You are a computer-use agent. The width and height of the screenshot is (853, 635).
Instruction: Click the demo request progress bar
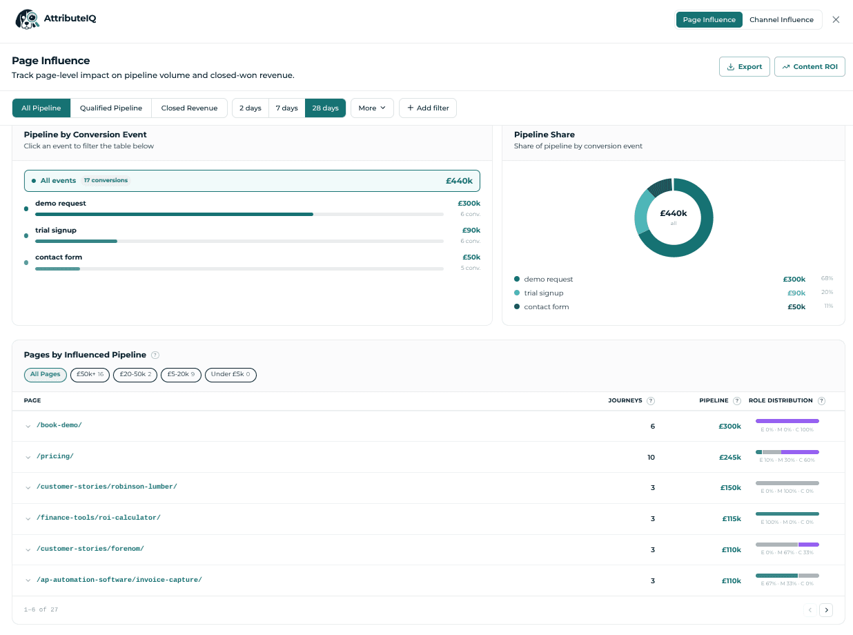coord(239,214)
